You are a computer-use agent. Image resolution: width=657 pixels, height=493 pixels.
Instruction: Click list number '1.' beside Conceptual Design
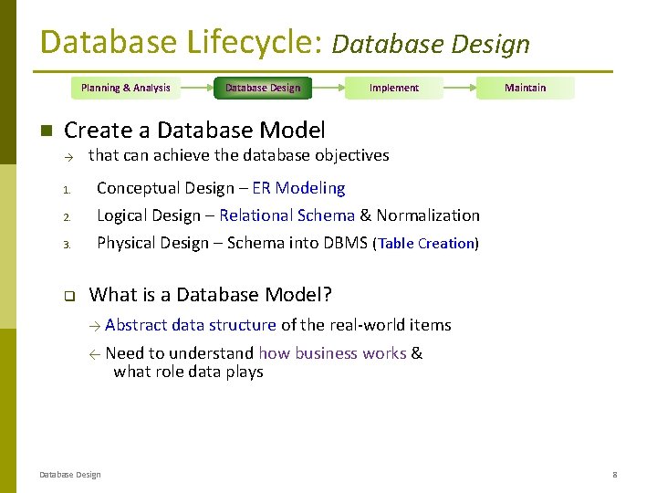(x=67, y=190)
